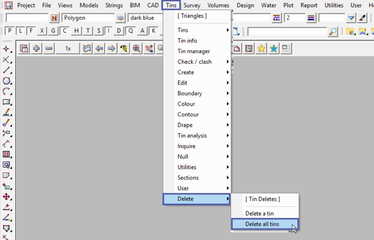Select the abc text tool
The height and width of the screenshot is (240, 374).
6,112
